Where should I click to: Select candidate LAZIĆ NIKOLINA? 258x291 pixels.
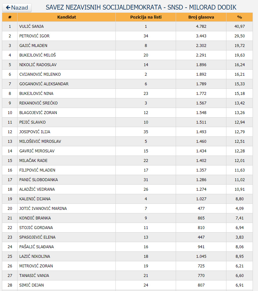point(35,257)
